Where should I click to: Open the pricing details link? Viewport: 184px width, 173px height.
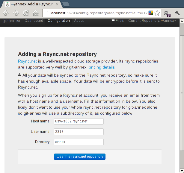point(102,67)
